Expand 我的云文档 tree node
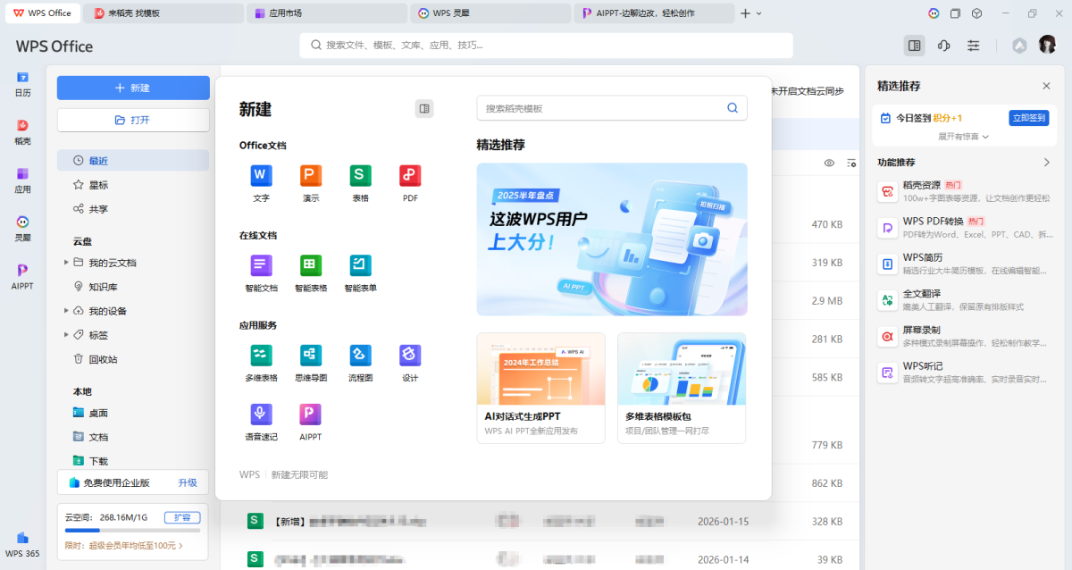Viewport: 1072px width, 570px height. (x=66, y=263)
